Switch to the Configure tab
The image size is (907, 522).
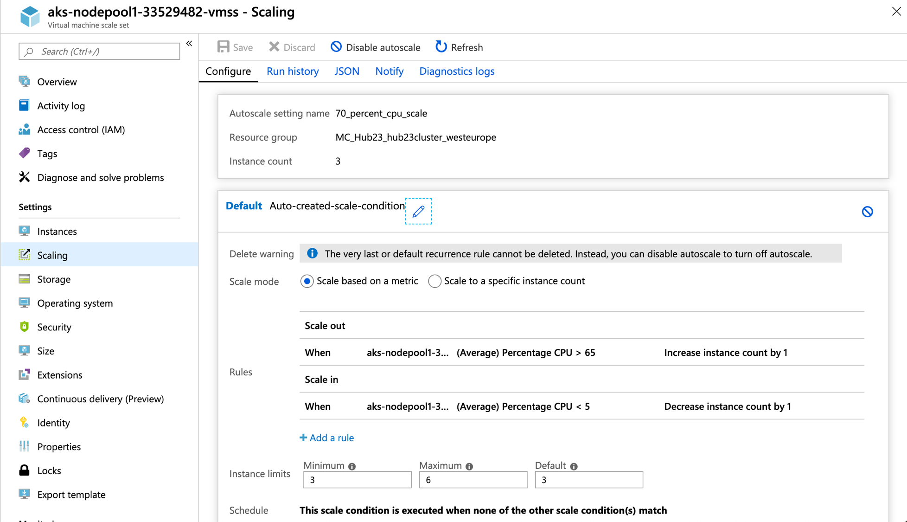(228, 71)
